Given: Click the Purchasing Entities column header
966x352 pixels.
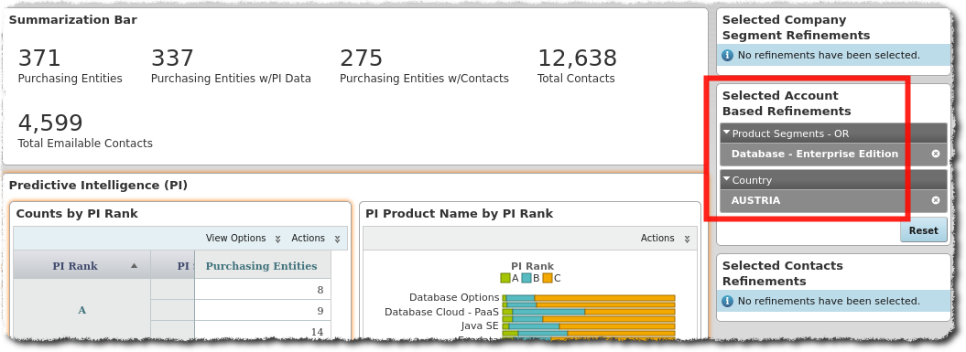Looking at the screenshot, I should tap(262, 266).
